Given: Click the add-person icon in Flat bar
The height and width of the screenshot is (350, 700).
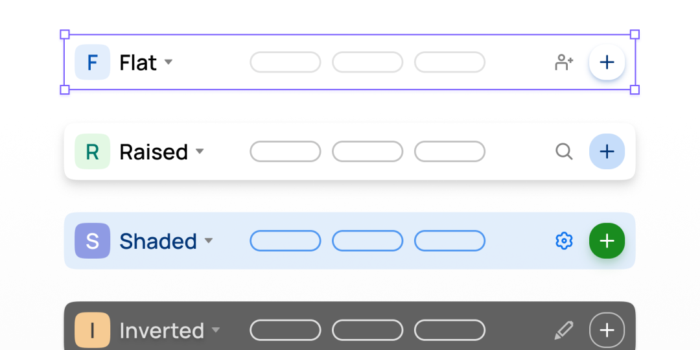Looking at the screenshot, I should point(564,62).
